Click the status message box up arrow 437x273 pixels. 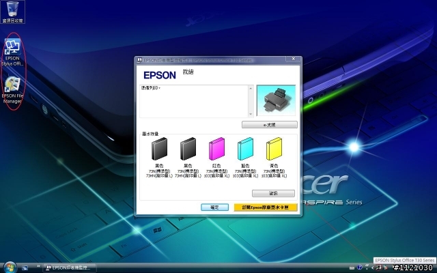pyautogui.click(x=251, y=88)
